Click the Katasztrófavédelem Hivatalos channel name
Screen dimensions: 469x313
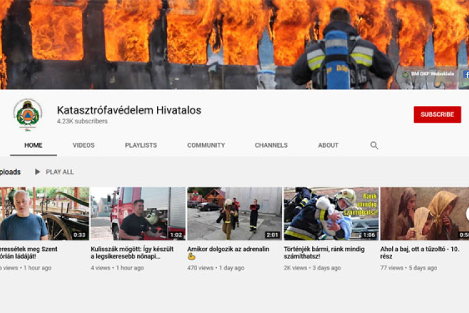(x=129, y=110)
